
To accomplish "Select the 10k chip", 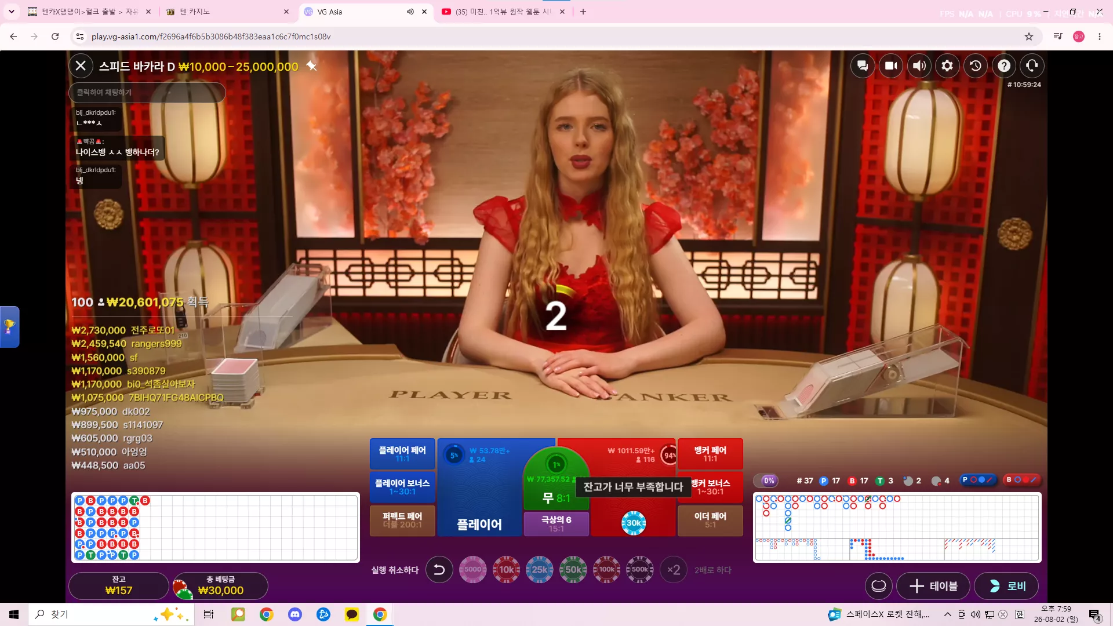I will [x=506, y=570].
